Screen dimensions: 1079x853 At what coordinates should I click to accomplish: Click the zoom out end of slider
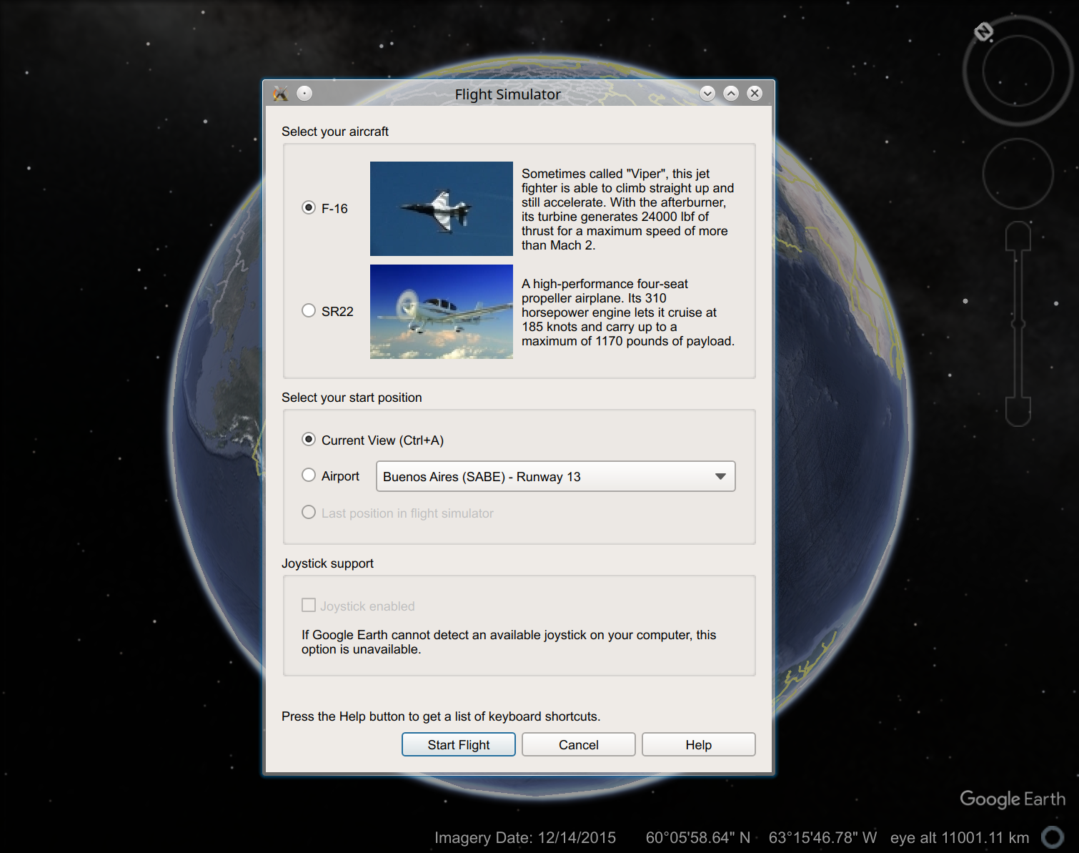(x=1018, y=412)
